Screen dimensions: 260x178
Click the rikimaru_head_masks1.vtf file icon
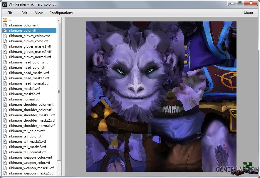click(5, 73)
